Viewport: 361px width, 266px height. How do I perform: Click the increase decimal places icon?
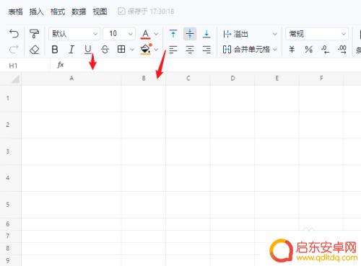click(342, 50)
